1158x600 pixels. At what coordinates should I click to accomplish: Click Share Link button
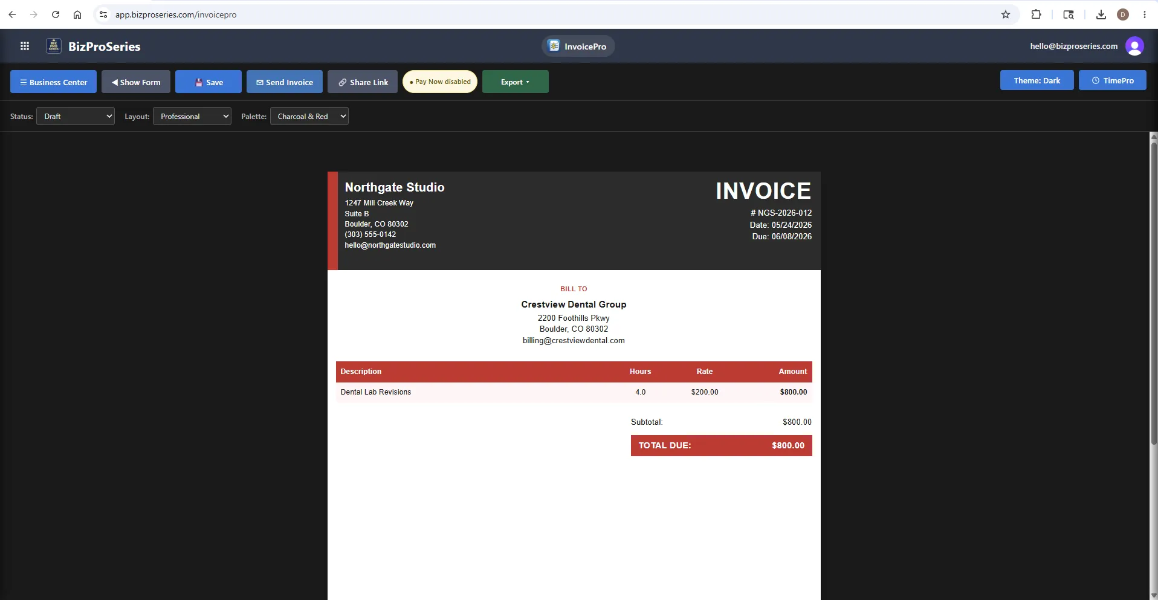tap(363, 82)
